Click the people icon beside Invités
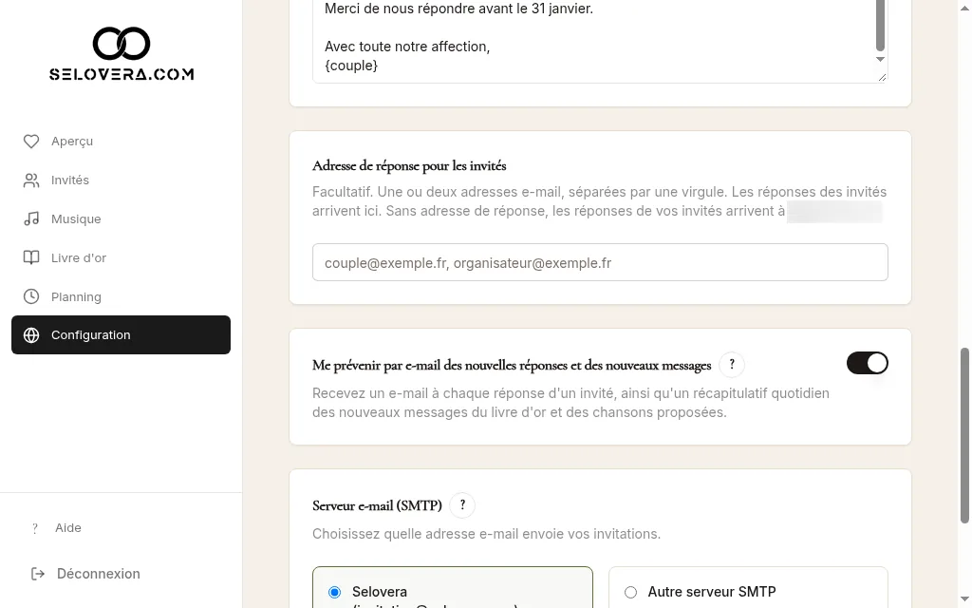The image size is (972, 608). (x=31, y=180)
